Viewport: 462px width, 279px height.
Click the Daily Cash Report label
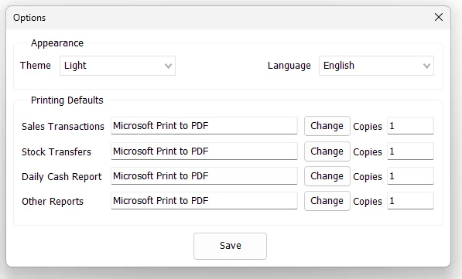click(62, 177)
